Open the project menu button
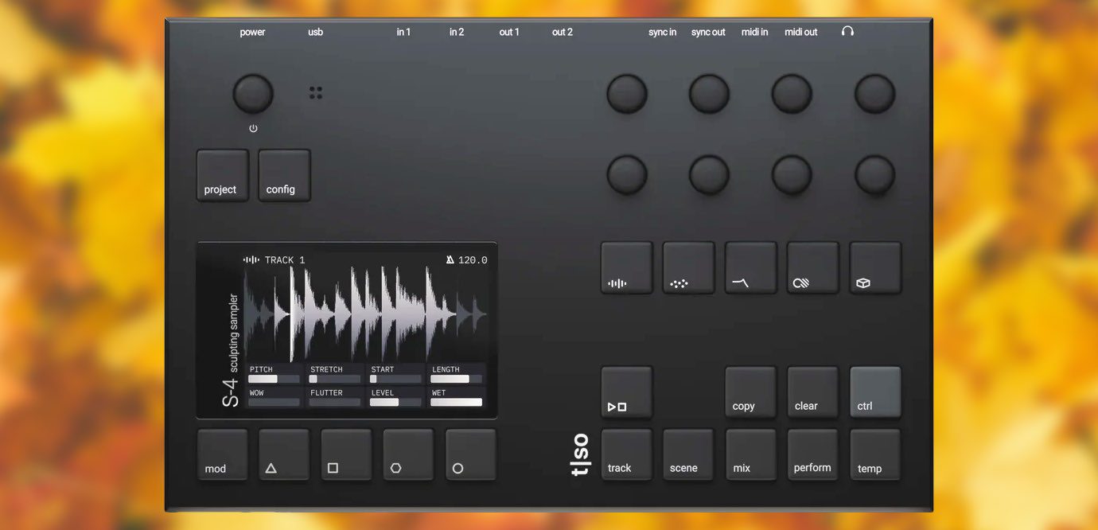1098x530 pixels. [x=223, y=176]
